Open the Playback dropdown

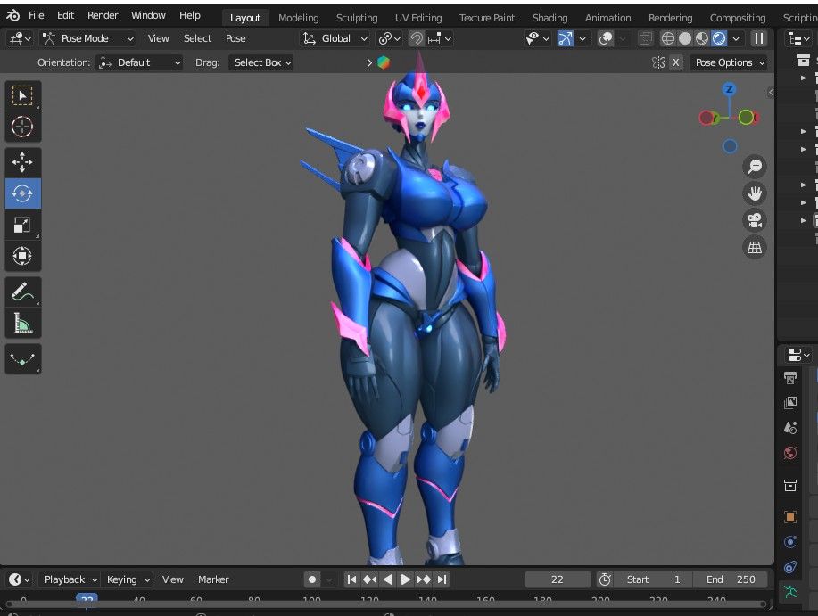click(70, 579)
